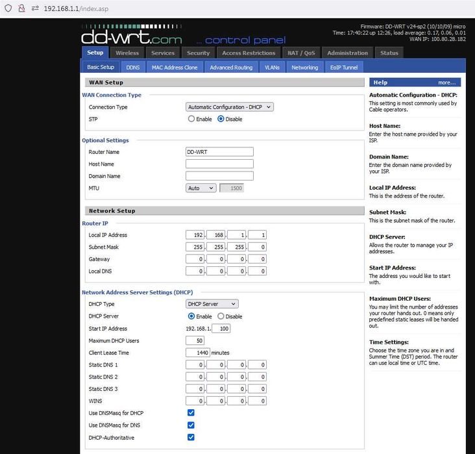Viewport: 475px width, 454px height.
Task: Switch to the Services tab
Action: click(163, 53)
